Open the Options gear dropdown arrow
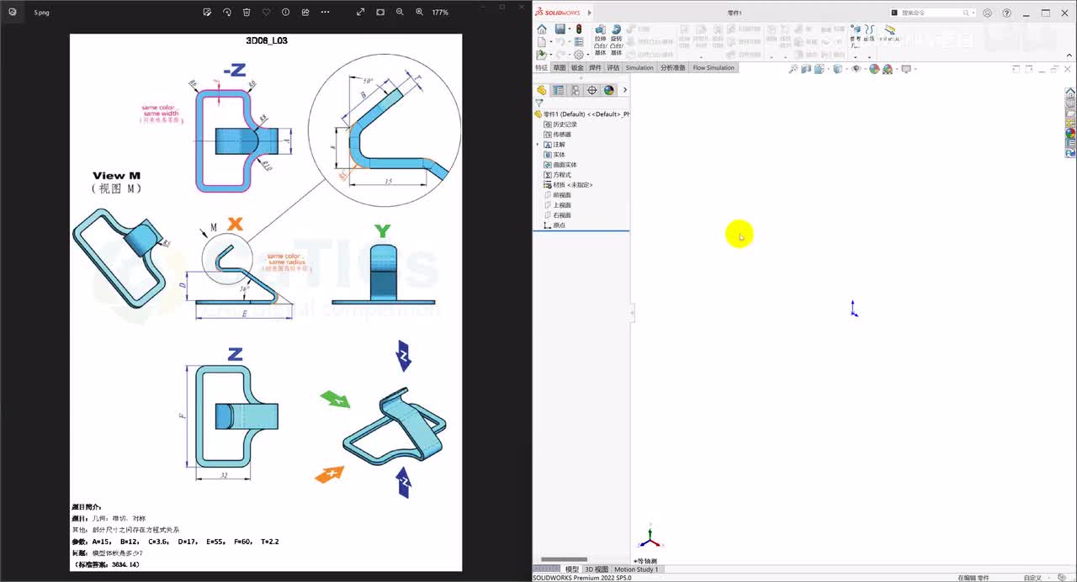Viewport: 1077px width, 582px height. (x=588, y=55)
